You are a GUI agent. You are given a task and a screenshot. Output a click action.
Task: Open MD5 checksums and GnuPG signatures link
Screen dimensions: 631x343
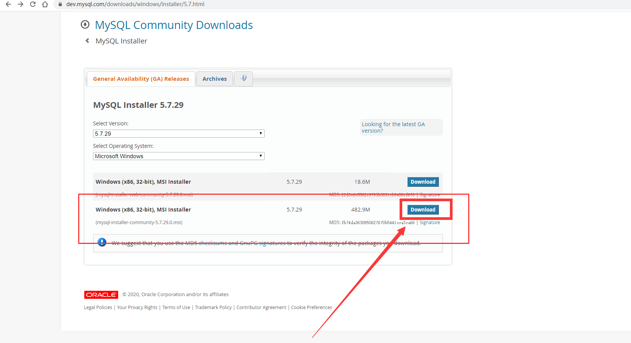pyautogui.click(x=235, y=243)
